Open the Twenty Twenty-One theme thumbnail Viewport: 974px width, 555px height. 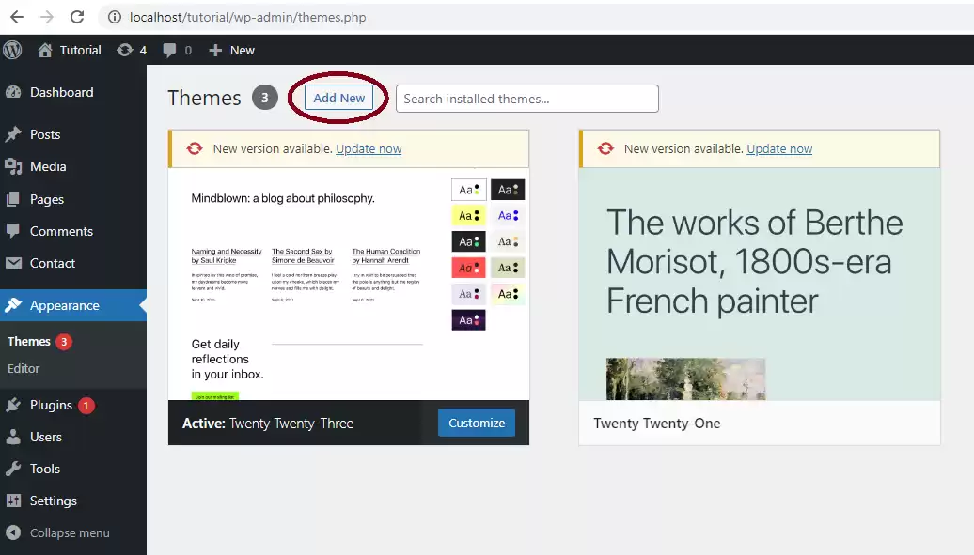759,284
